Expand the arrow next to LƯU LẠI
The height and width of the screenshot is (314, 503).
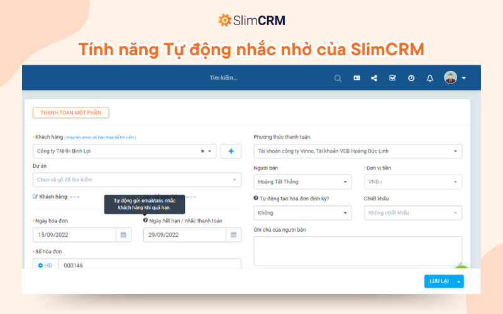click(459, 281)
